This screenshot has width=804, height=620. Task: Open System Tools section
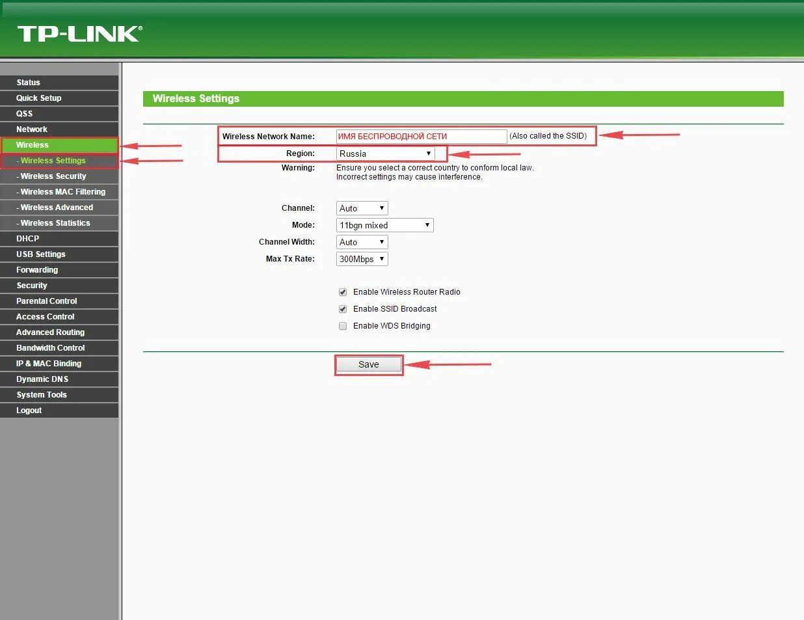click(59, 395)
